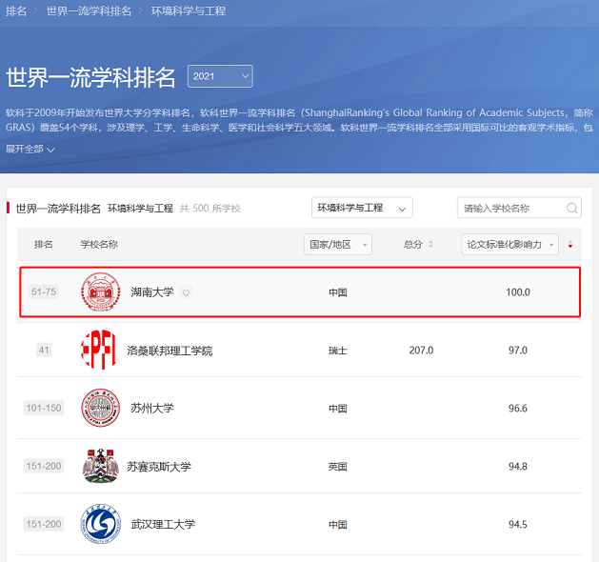The image size is (599, 562).
Task: Click the 学校名称 column header
Action: [x=99, y=244]
